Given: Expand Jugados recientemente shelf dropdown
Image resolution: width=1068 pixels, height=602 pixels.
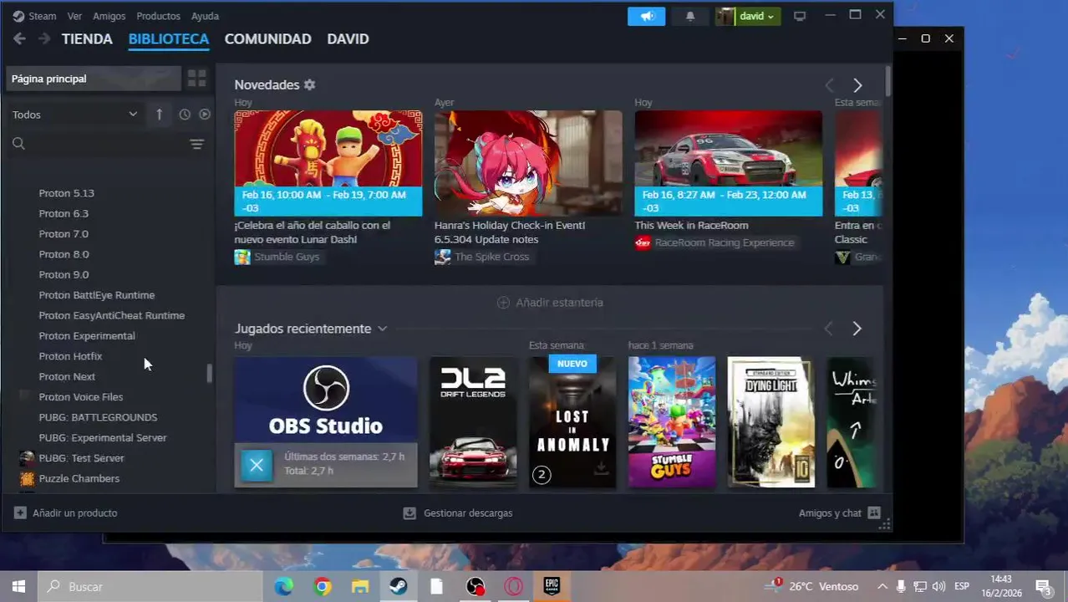Looking at the screenshot, I should coord(382,329).
